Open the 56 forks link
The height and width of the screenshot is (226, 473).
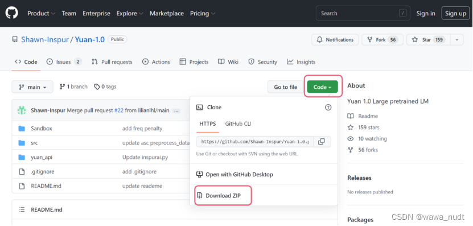[x=363, y=150]
